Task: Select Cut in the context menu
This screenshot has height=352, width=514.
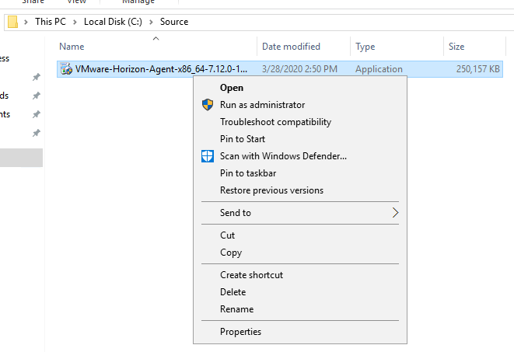Action: click(x=228, y=235)
